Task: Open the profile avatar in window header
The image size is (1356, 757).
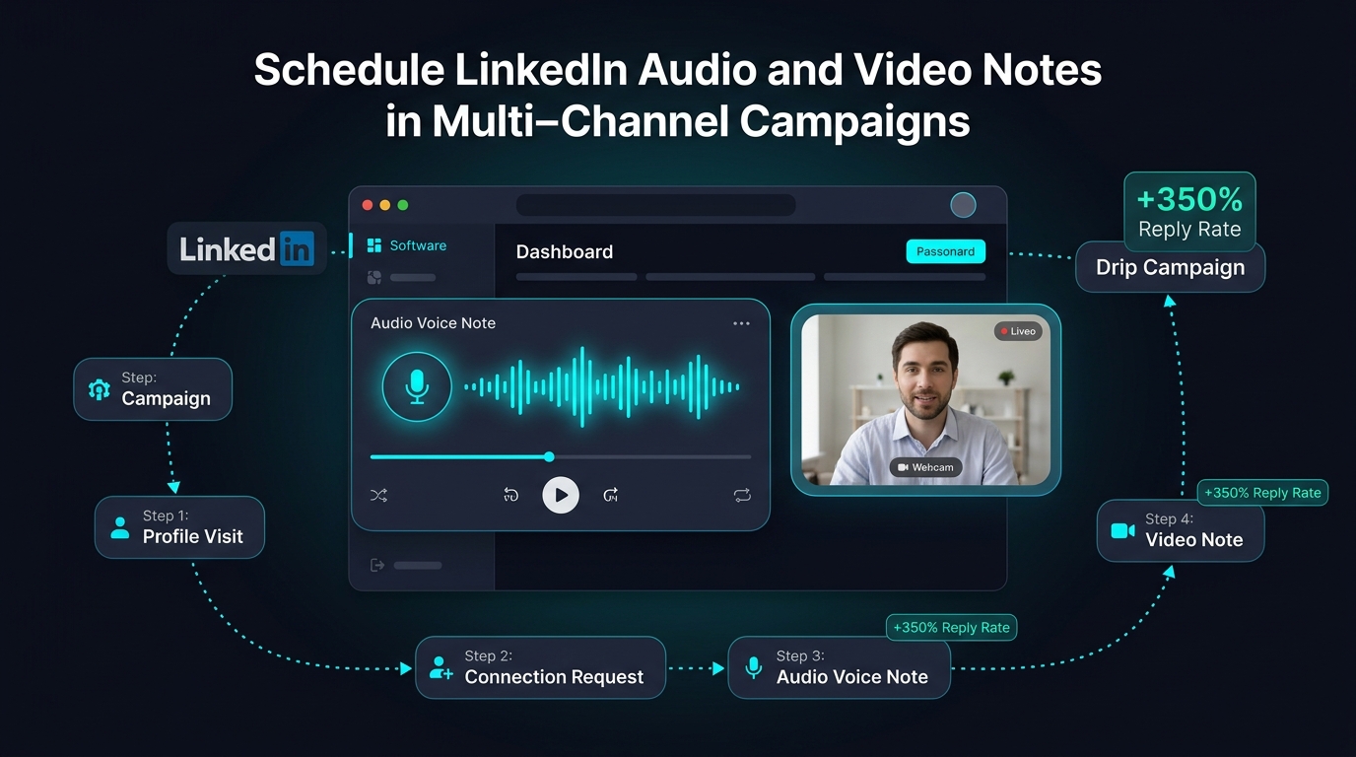Action: [963, 205]
